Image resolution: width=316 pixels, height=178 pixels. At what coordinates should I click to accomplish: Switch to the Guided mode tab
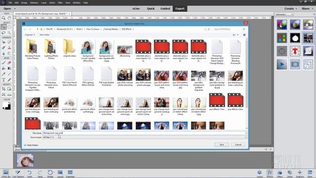click(x=165, y=8)
